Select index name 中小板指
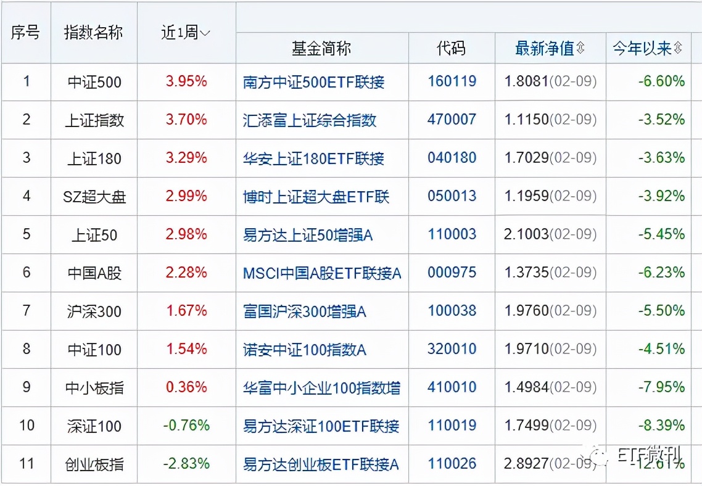 94,388
